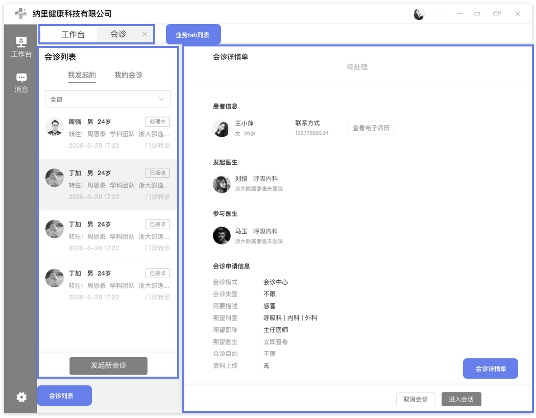Close the 会诊 tab
Viewport: 536px width, 418px height.
click(144, 34)
